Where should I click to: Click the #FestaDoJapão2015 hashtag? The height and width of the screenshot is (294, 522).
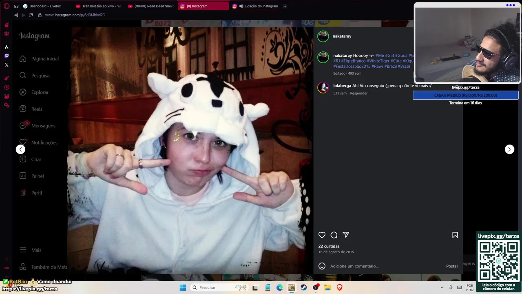click(x=352, y=66)
